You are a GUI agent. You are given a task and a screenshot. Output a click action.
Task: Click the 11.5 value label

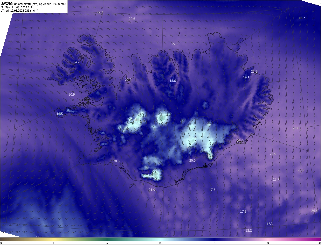(60, 114)
